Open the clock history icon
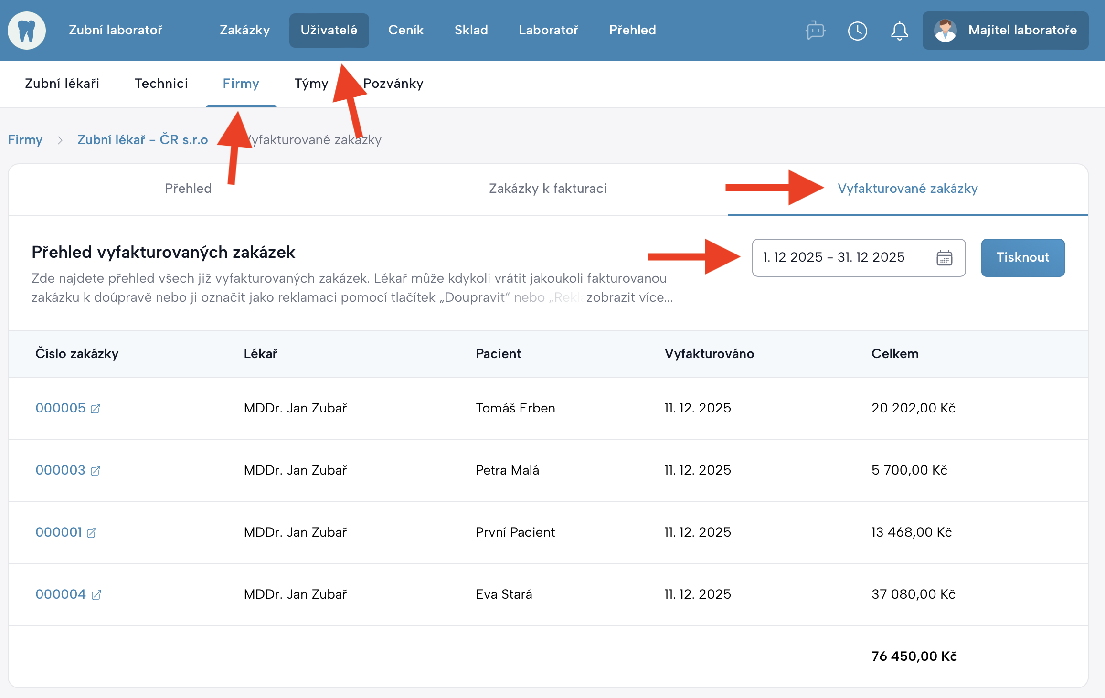The image size is (1105, 698). tap(857, 31)
